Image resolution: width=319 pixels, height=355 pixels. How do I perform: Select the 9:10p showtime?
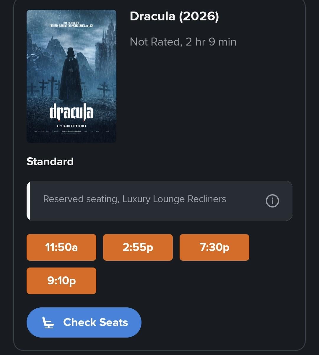pos(61,281)
